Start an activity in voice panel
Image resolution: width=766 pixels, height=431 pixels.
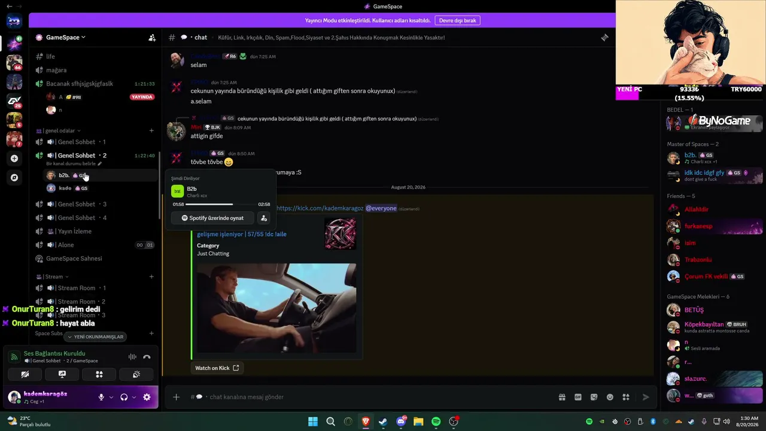(x=99, y=374)
